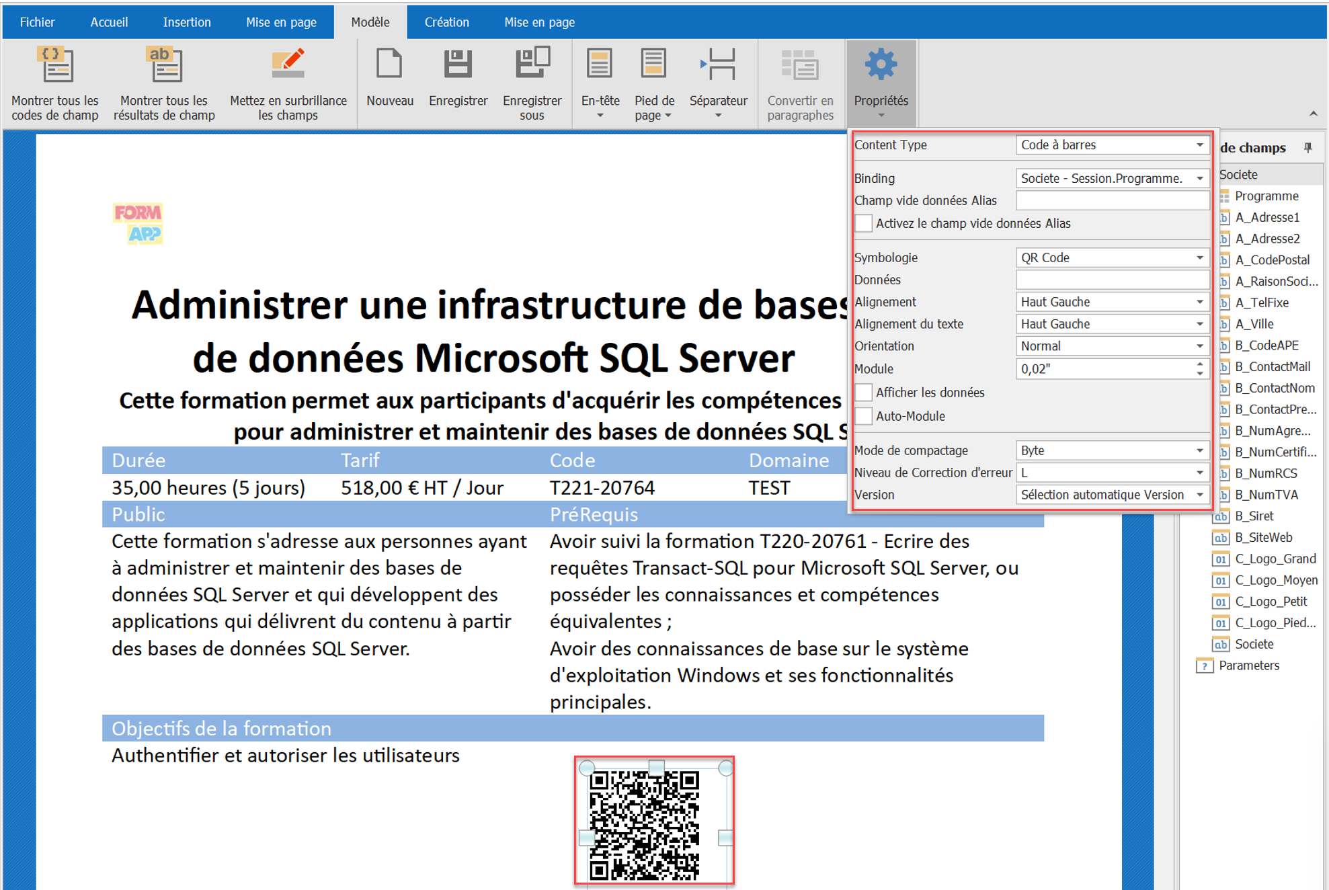Open Enregistrer sous dialog
The width and height of the screenshot is (1329, 890).
coord(532,83)
